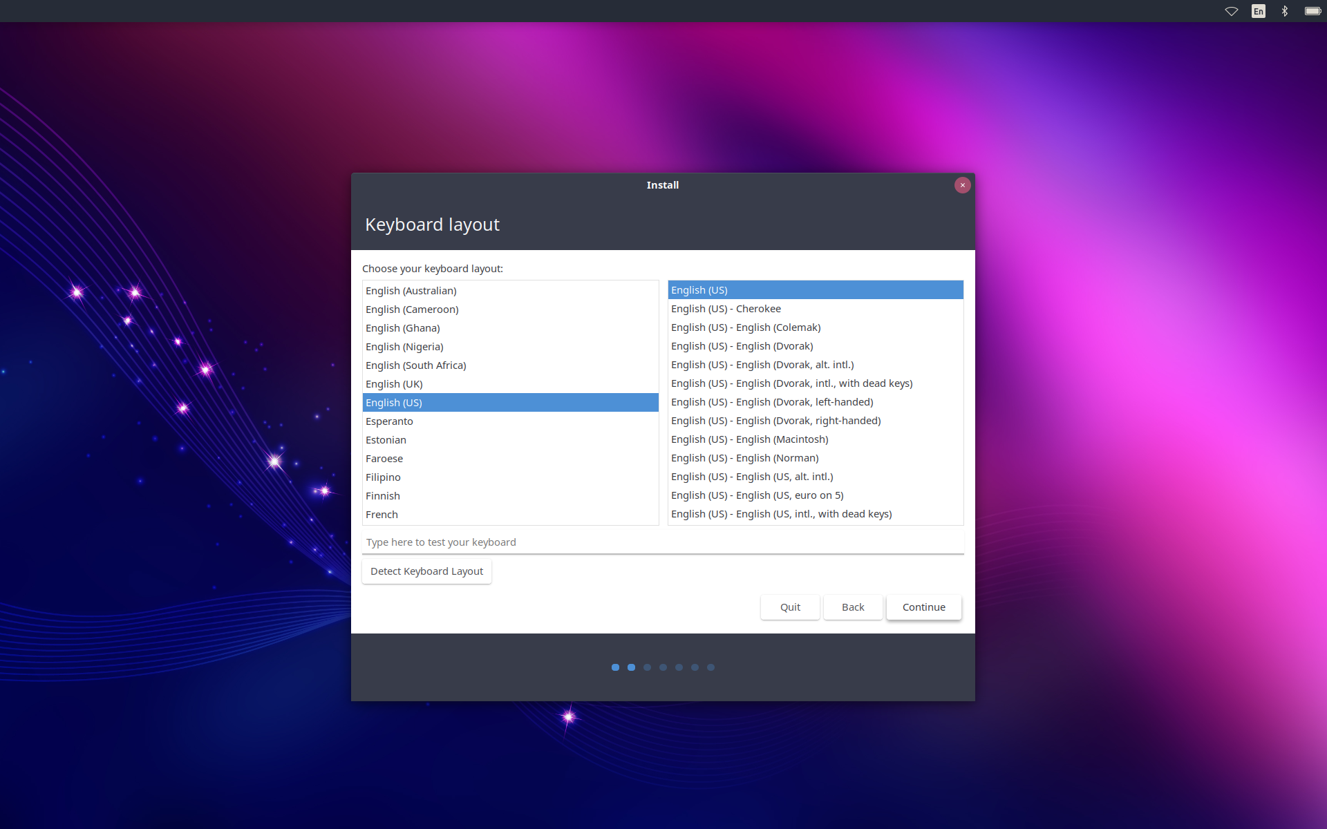Pick English (US) - Cherokee variant
This screenshot has height=829, width=1327.
pos(726,309)
